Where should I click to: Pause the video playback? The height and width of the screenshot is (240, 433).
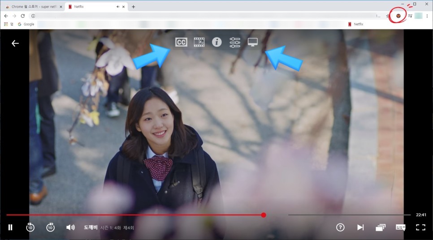[x=10, y=227]
